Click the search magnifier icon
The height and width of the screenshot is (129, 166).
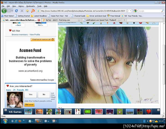163,11
